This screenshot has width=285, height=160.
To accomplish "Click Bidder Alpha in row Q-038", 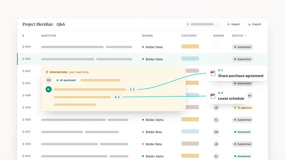I will pyautogui.click(x=153, y=120).
